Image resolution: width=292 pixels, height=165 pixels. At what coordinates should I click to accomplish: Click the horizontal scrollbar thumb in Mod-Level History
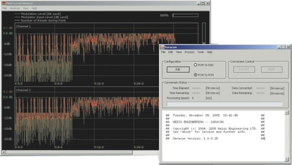[x=69, y=152]
